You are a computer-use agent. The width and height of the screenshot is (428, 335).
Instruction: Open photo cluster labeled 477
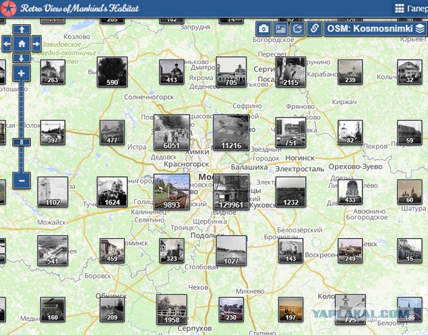[x=112, y=133]
